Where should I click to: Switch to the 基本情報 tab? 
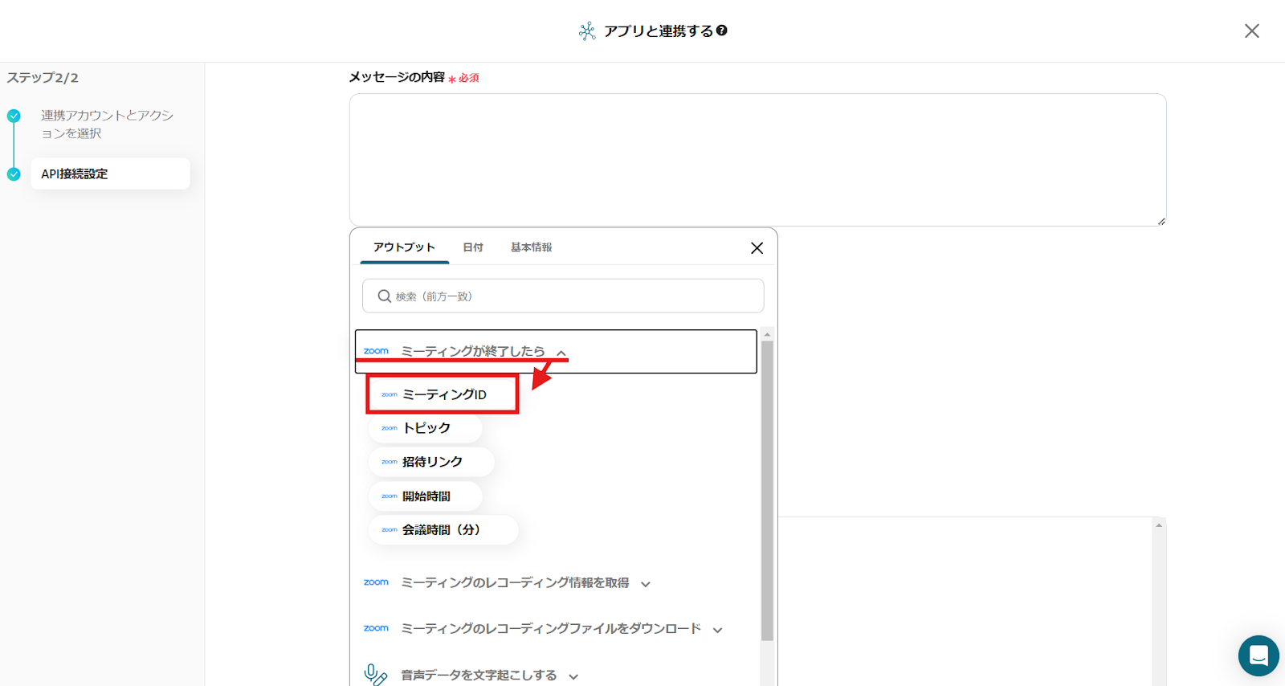[531, 247]
